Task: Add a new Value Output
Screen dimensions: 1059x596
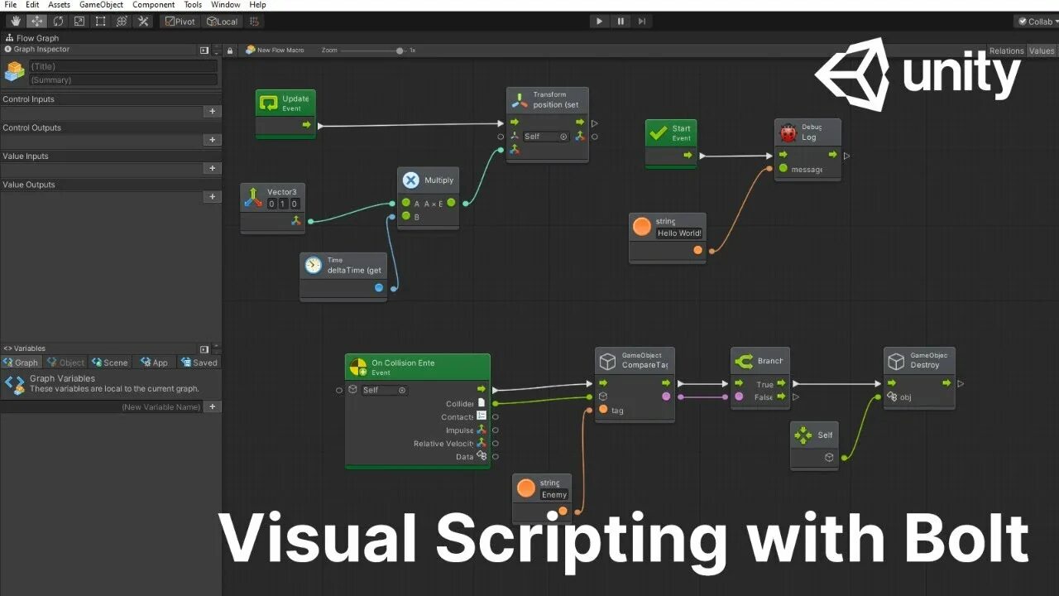Action: pyautogui.click(x=212, y=197)
